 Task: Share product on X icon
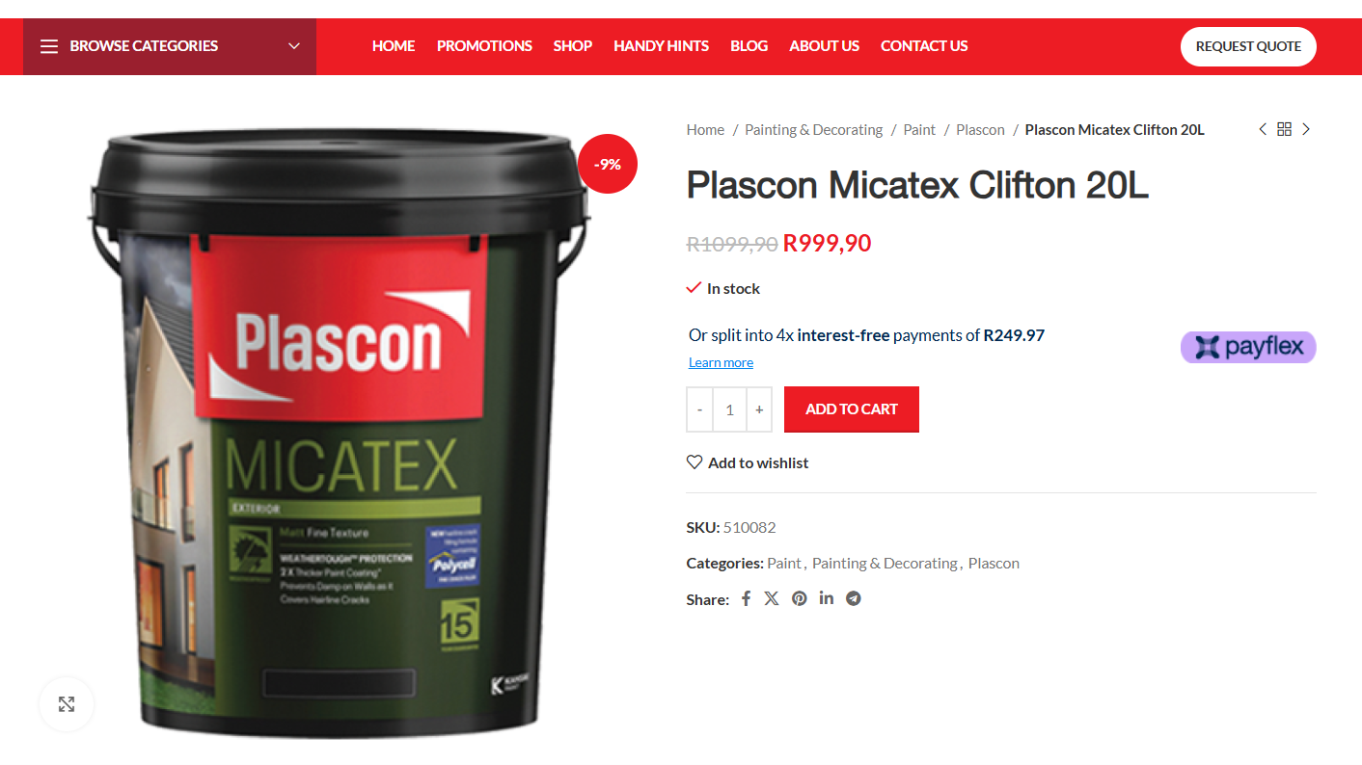772,598
